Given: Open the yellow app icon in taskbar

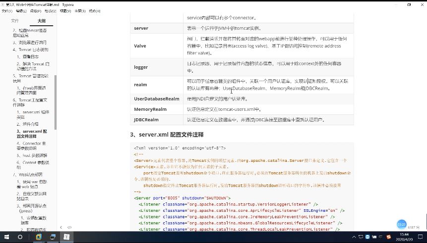Looking at the screenshot, I should point(39,237).
